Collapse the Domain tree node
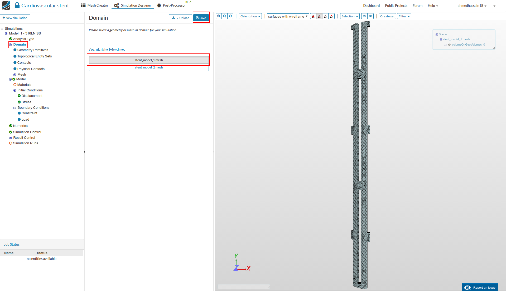The height and width of the screenshot is (291, 506). pos(11,45)
